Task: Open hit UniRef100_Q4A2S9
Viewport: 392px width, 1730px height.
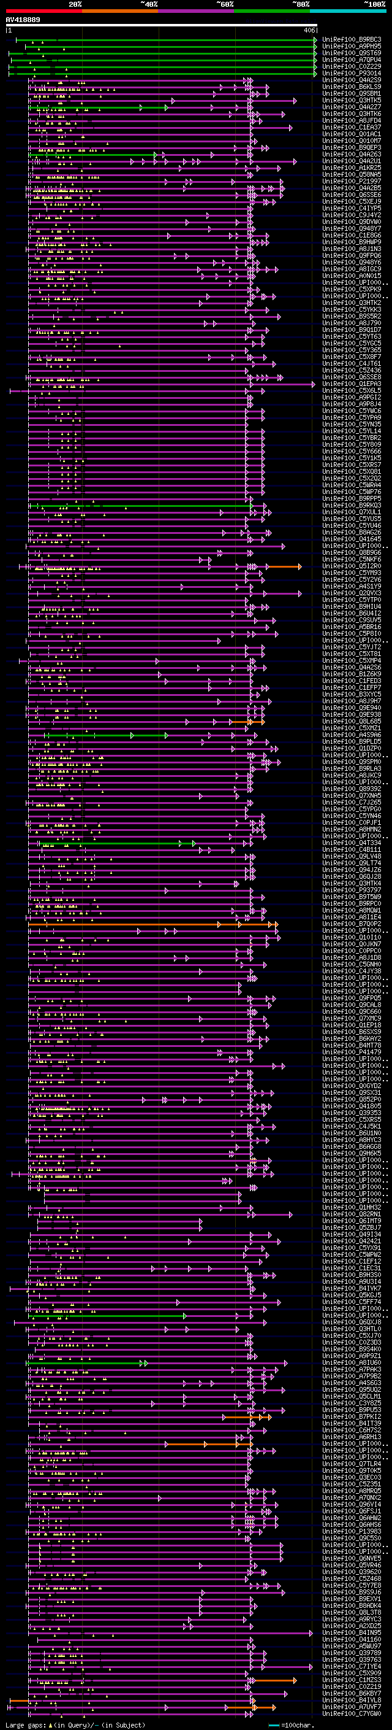Action: (x=352, y=80)
